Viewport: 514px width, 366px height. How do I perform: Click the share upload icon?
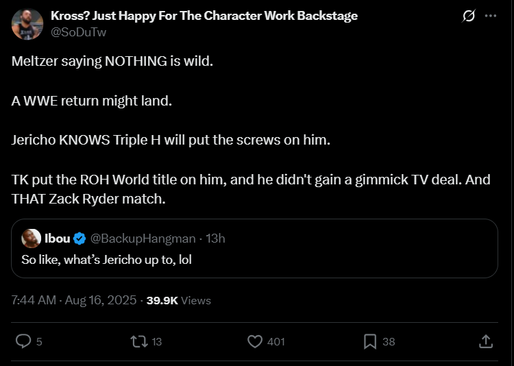[485, 341]
